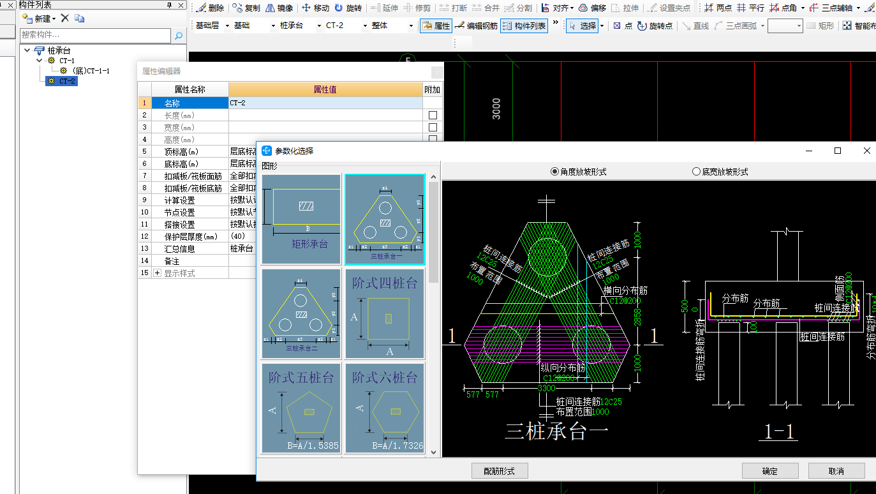Click the copy component icon in 构件列表
Screen dimensions: 876x494
click(x=79, y=18)
